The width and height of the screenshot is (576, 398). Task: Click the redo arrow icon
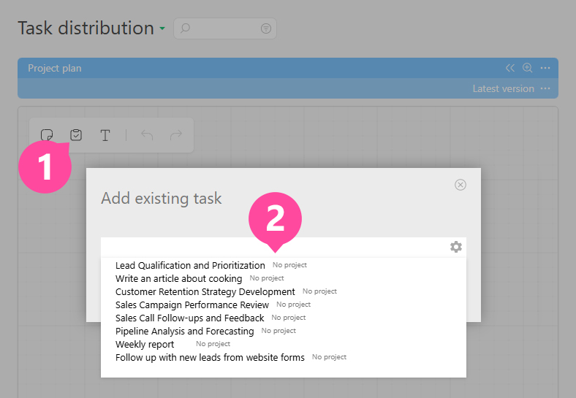(175, 135)
